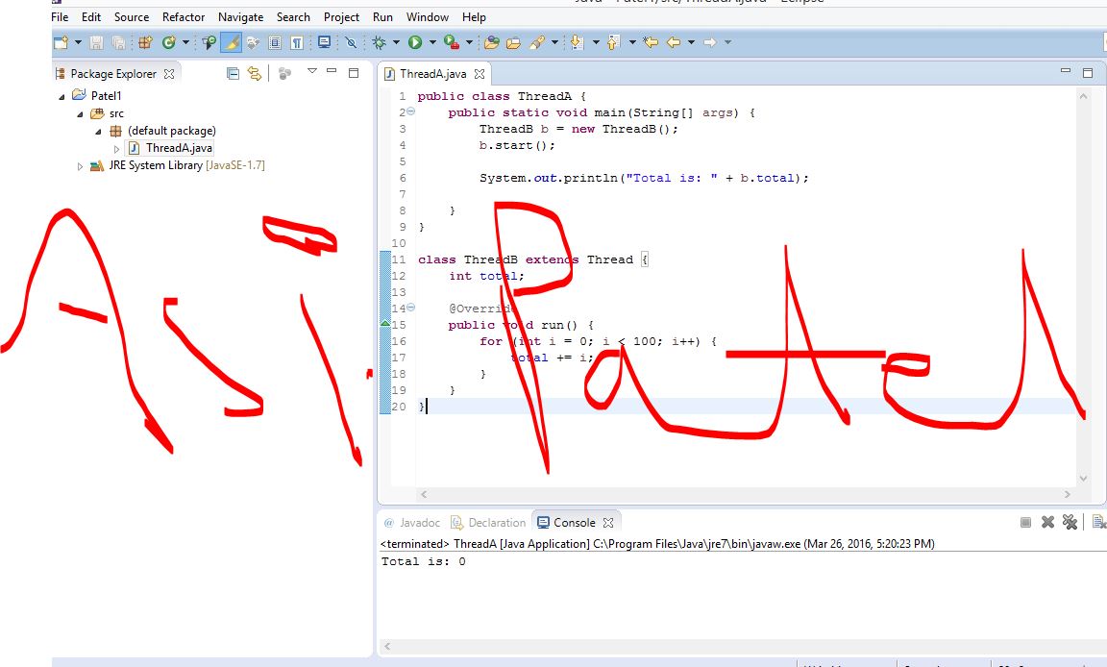Open the Window menu
The width and height of the screenshot is (1107, 667).
(x=427, y=17)
